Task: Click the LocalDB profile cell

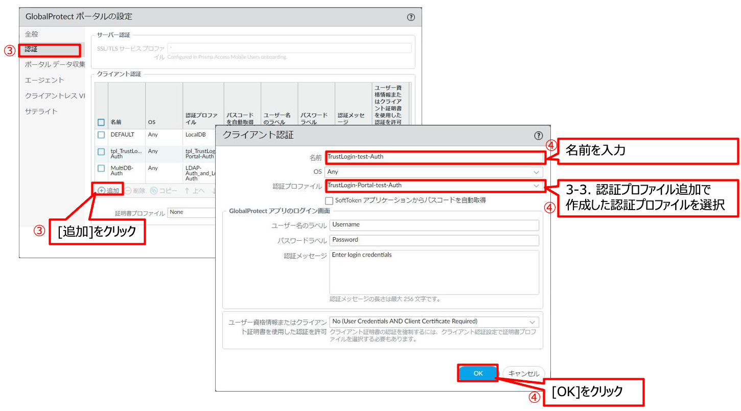Action: point(195,134)
